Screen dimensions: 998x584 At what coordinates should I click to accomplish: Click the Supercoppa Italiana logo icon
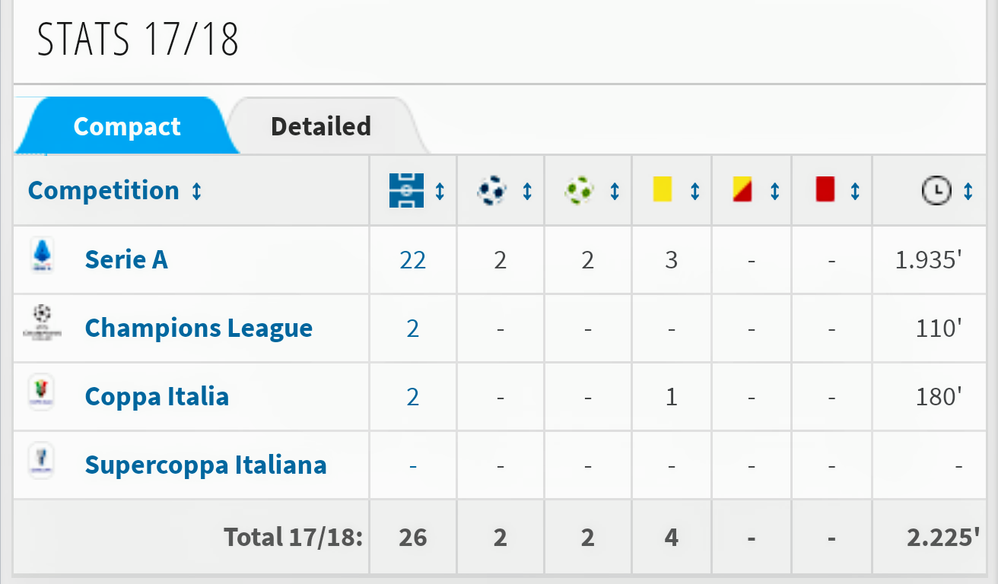pos(40,460)
